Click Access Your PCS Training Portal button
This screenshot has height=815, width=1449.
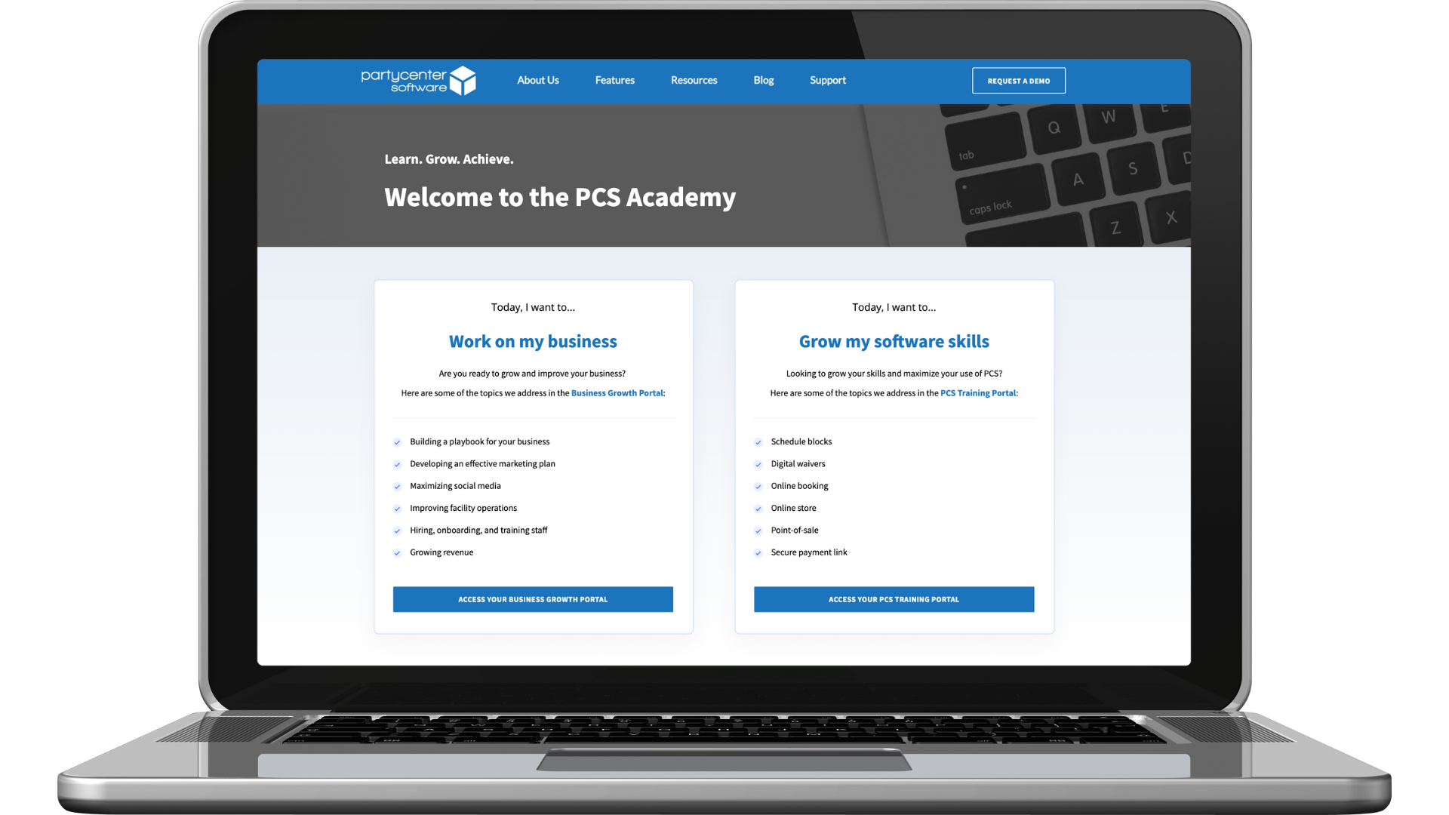point(894,598)
